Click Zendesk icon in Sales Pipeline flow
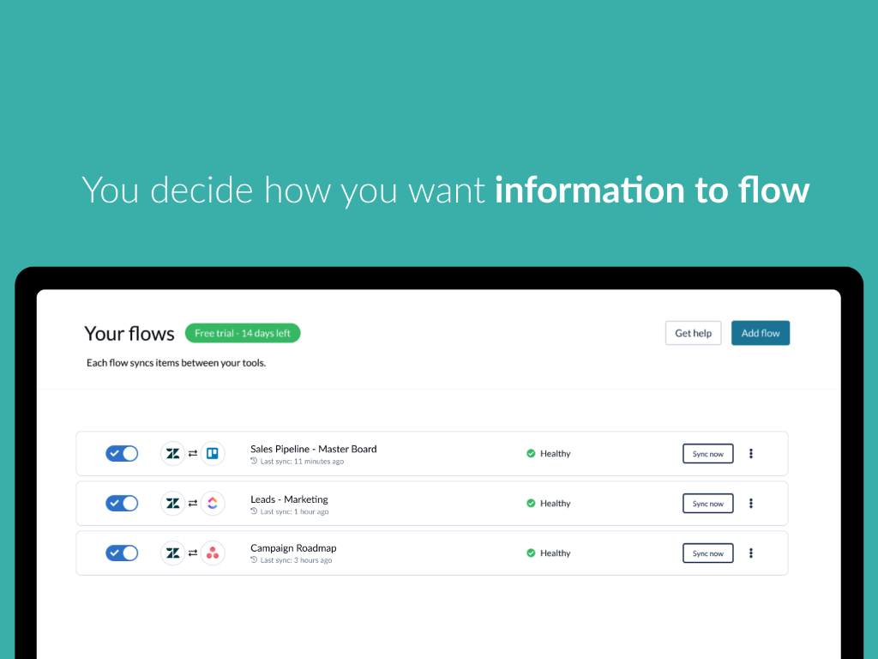The width and height of the screenshot is (878, 659). (172, 454)
